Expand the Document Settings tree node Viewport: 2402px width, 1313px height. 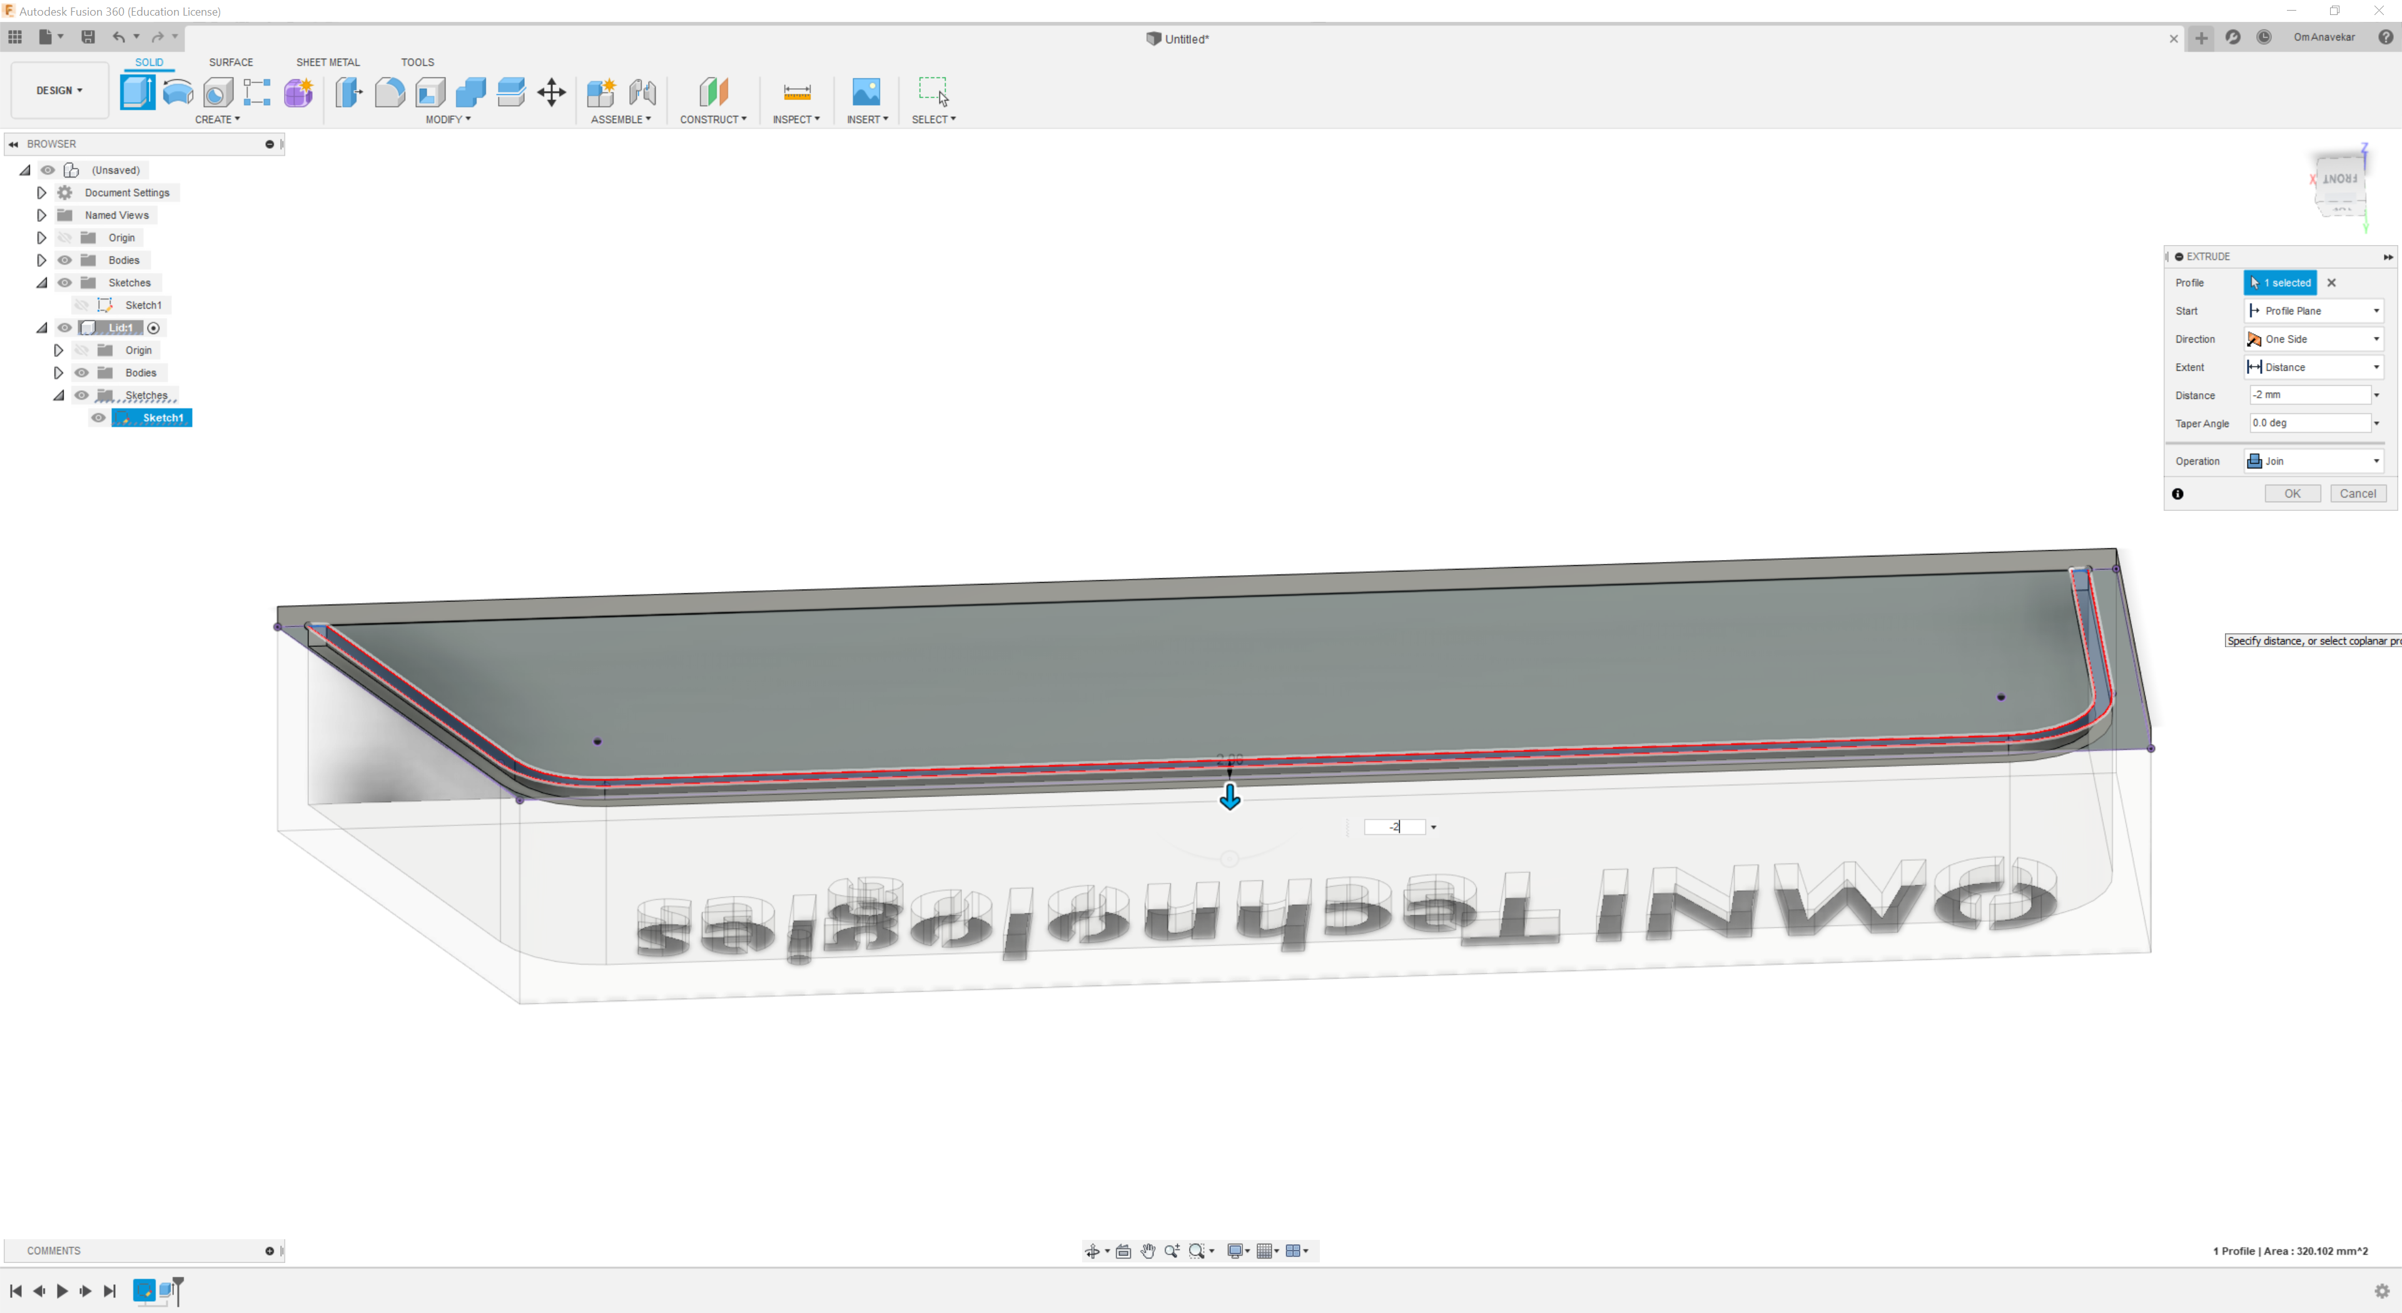41,192
